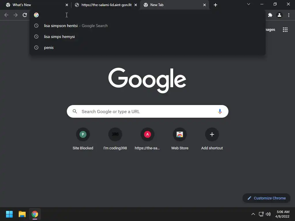The image size is (295, 221).
Task: Choose the third history suggestion
Action: coord(147,47)
